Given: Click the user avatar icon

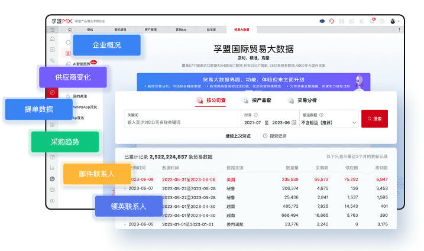Looking at the screenshot, I should (x=392, y=21).
